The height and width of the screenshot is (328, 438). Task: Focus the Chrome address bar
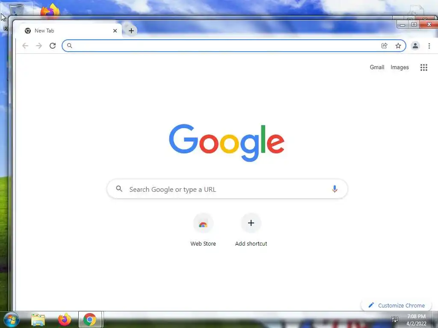click(x=234, y=46)
